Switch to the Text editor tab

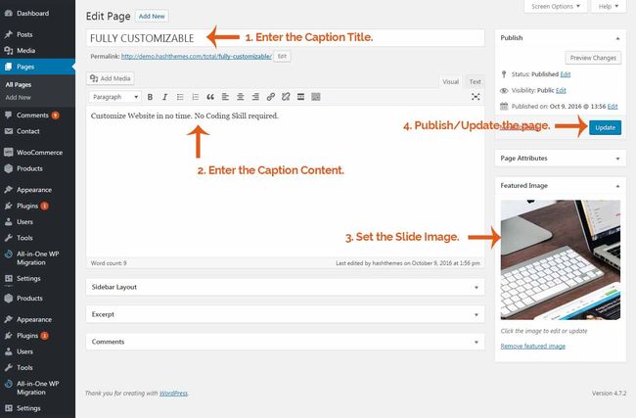click(475, 82)
